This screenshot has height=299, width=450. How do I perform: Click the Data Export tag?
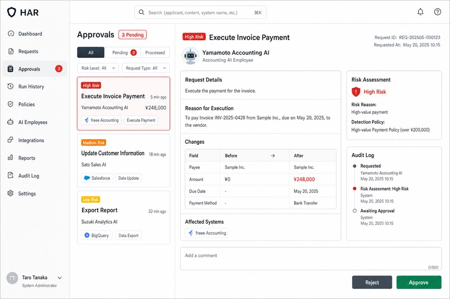[128, 236]
